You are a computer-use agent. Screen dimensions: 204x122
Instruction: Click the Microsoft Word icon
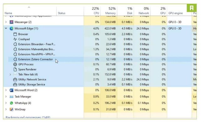click(x=11, y=90)
